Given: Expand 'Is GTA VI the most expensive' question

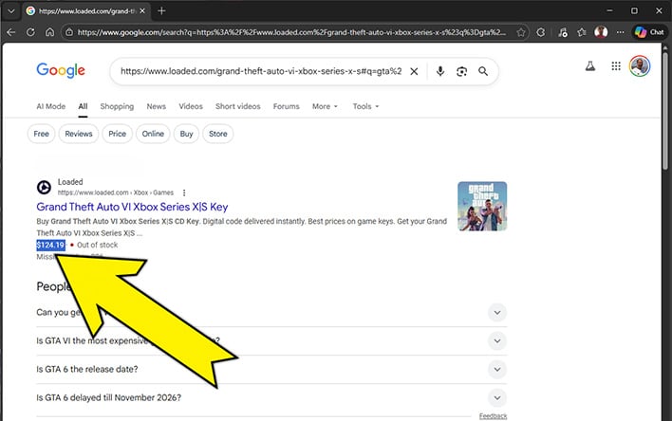Looking at the screenshot, I should 497,341.
